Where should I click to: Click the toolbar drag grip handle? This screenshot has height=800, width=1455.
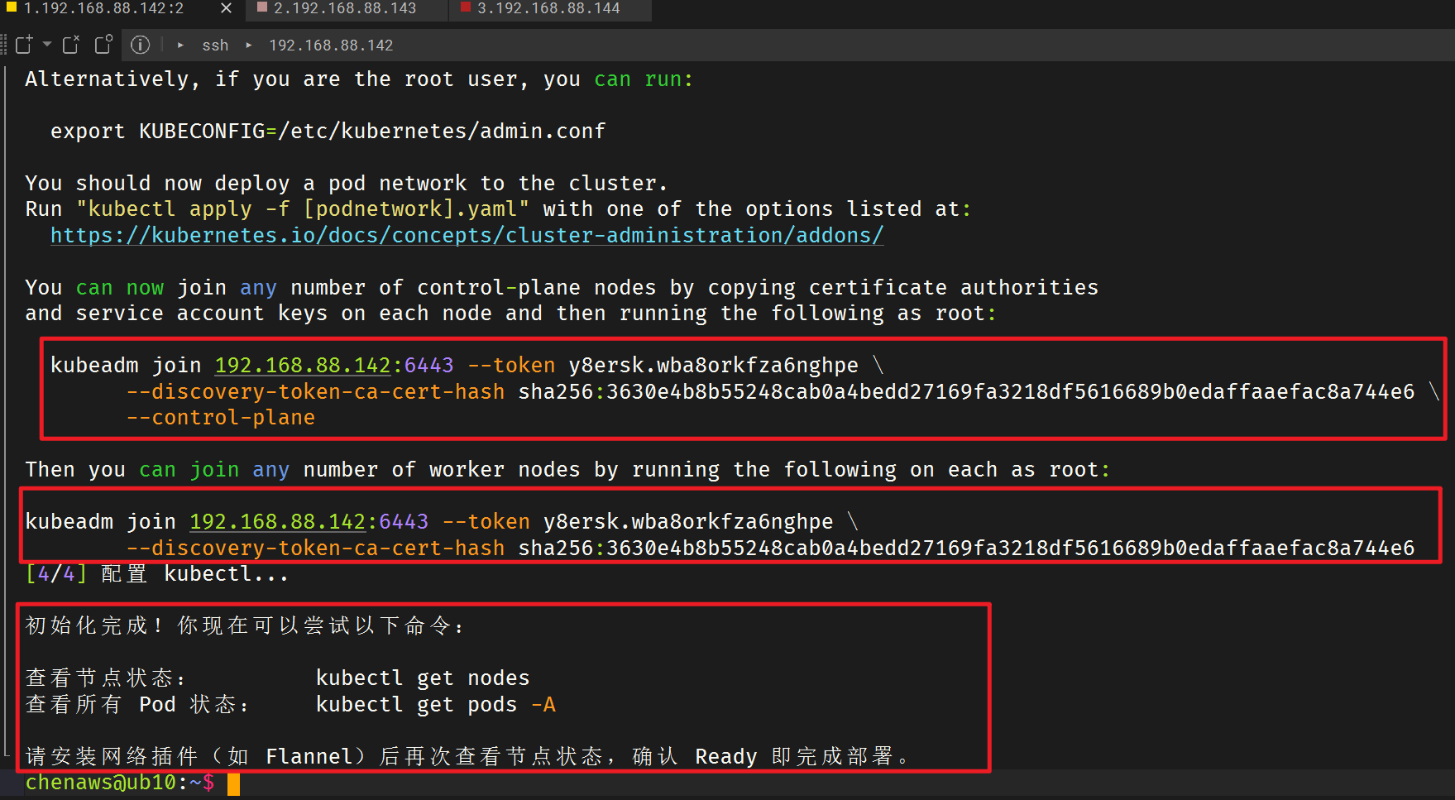pyautogui.click(x=4, y=45)
